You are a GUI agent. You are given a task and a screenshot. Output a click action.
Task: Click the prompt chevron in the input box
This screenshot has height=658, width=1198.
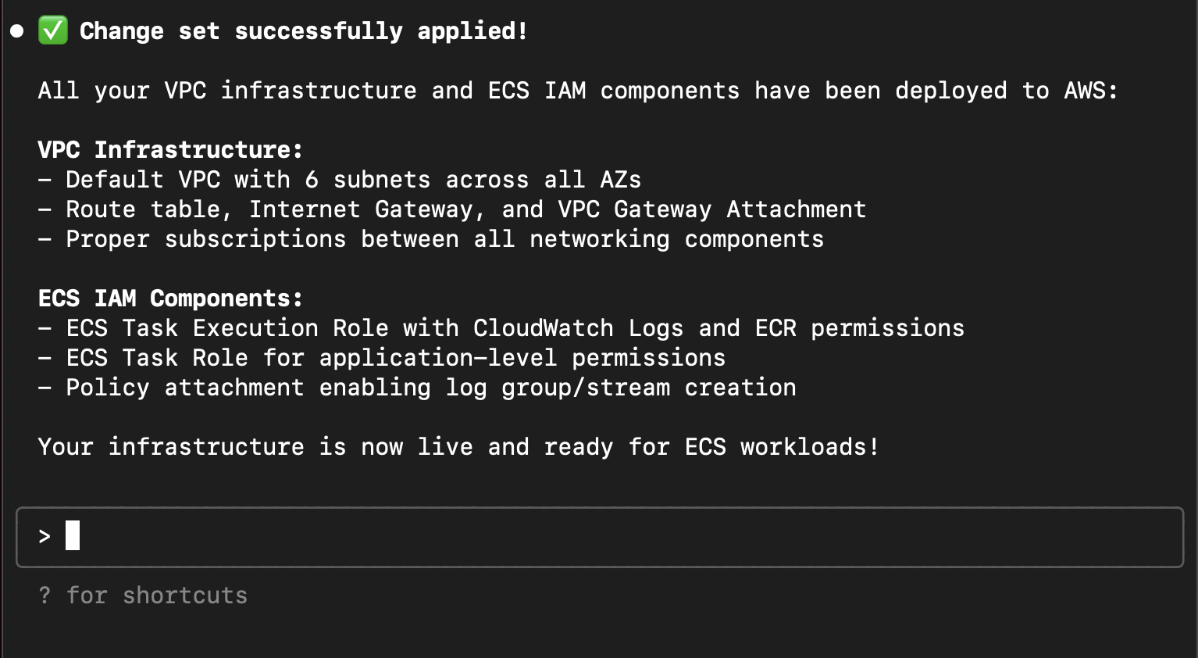click(x=45, y=536)
